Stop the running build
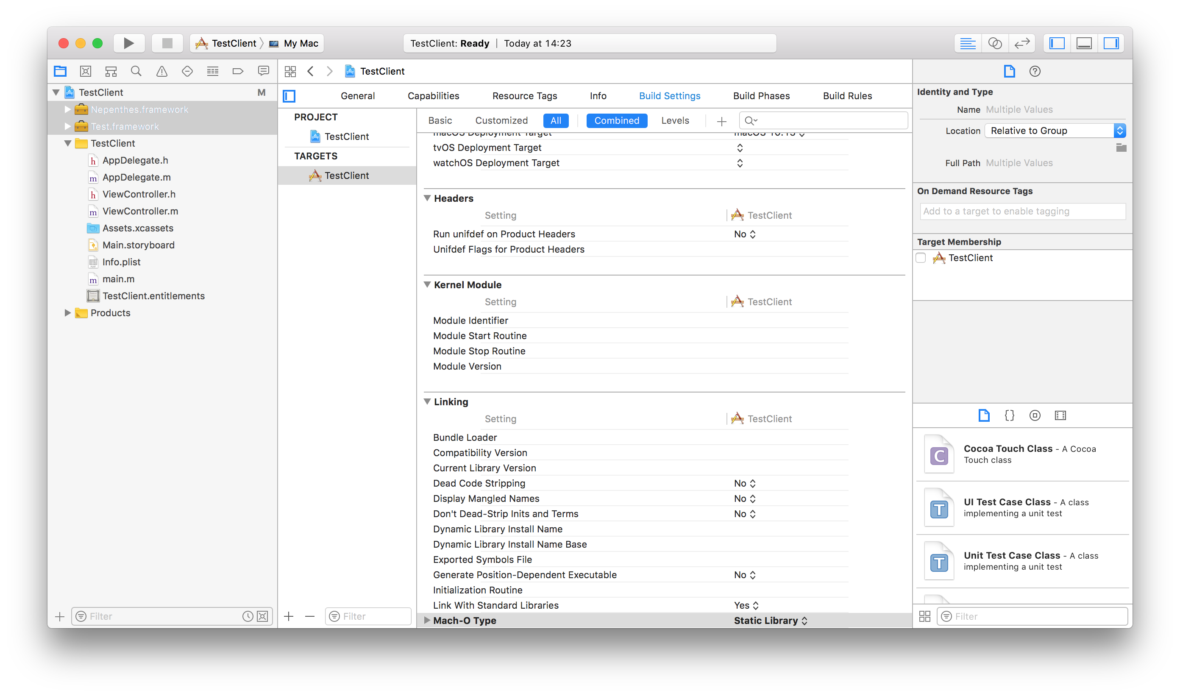1180x696 pixels. [x=167, y=43]
